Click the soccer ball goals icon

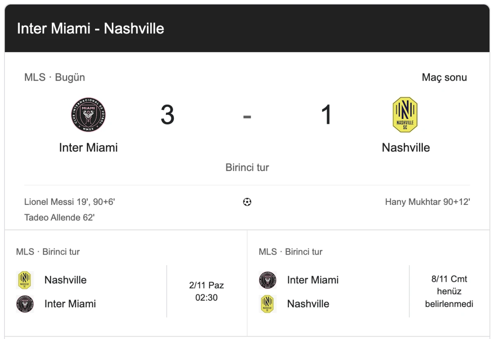coord(247,202)
